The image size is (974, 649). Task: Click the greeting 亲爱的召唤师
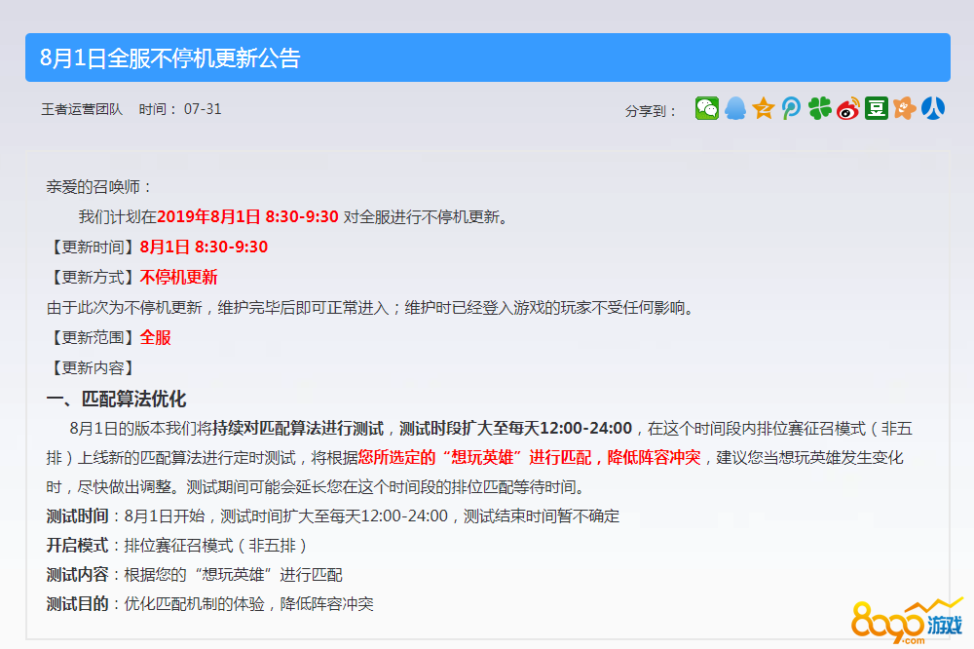(99, 186)
